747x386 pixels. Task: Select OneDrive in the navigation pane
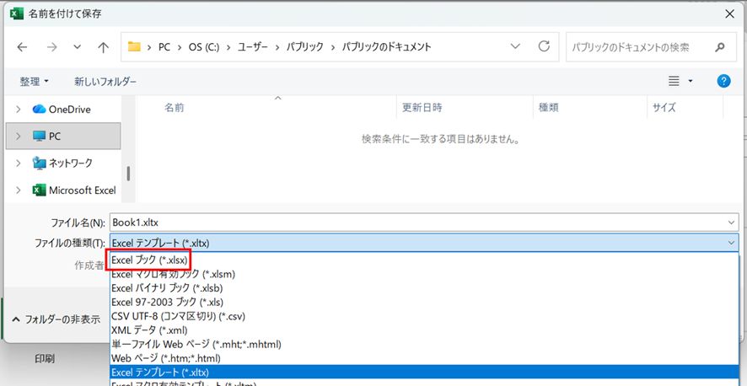[x=69, y=109]
